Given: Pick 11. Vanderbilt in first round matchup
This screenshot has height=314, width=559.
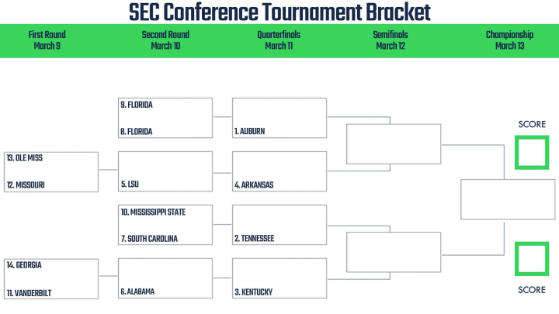Looking at the screenshot, I should [30, 293].
